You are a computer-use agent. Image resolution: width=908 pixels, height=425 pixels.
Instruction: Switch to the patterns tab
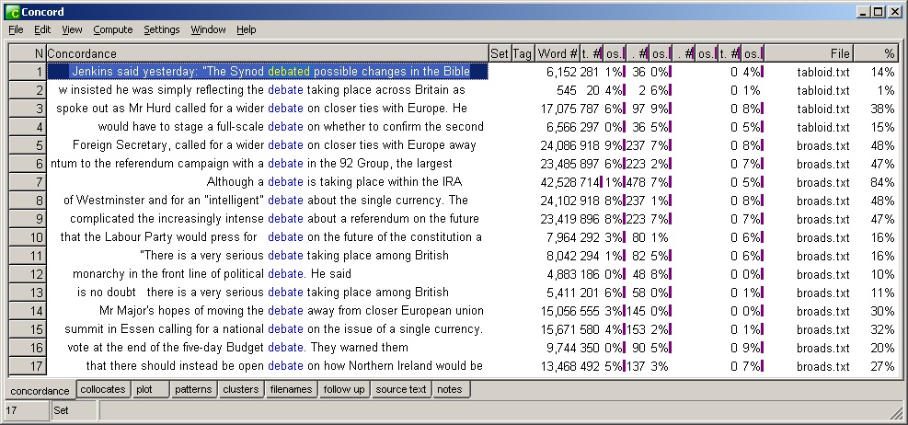(193, 389)
